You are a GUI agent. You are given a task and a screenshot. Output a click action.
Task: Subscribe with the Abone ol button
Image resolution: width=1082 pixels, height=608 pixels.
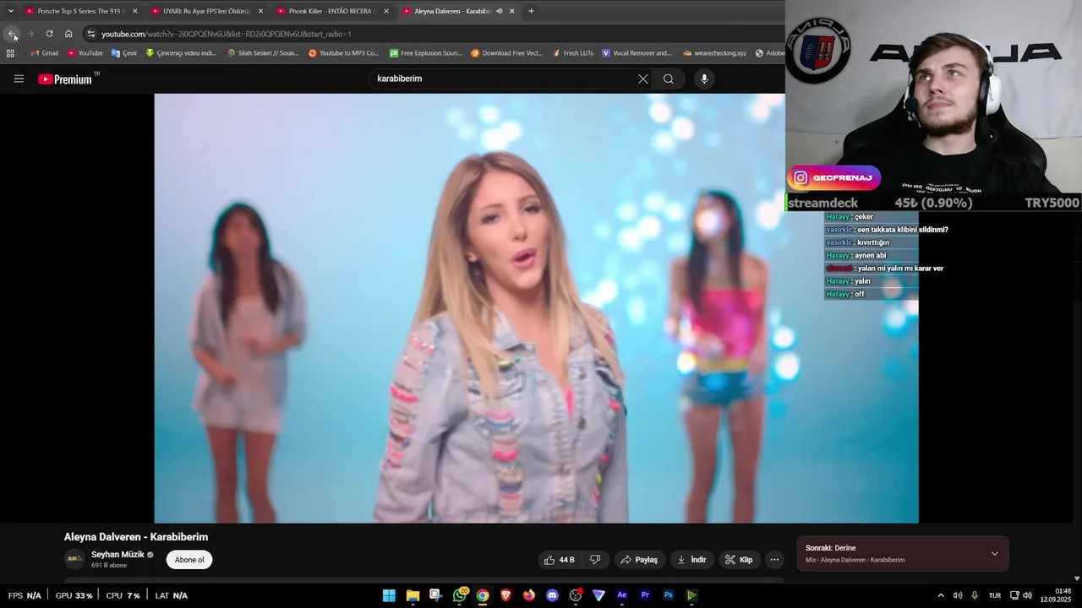pos(189,560)
